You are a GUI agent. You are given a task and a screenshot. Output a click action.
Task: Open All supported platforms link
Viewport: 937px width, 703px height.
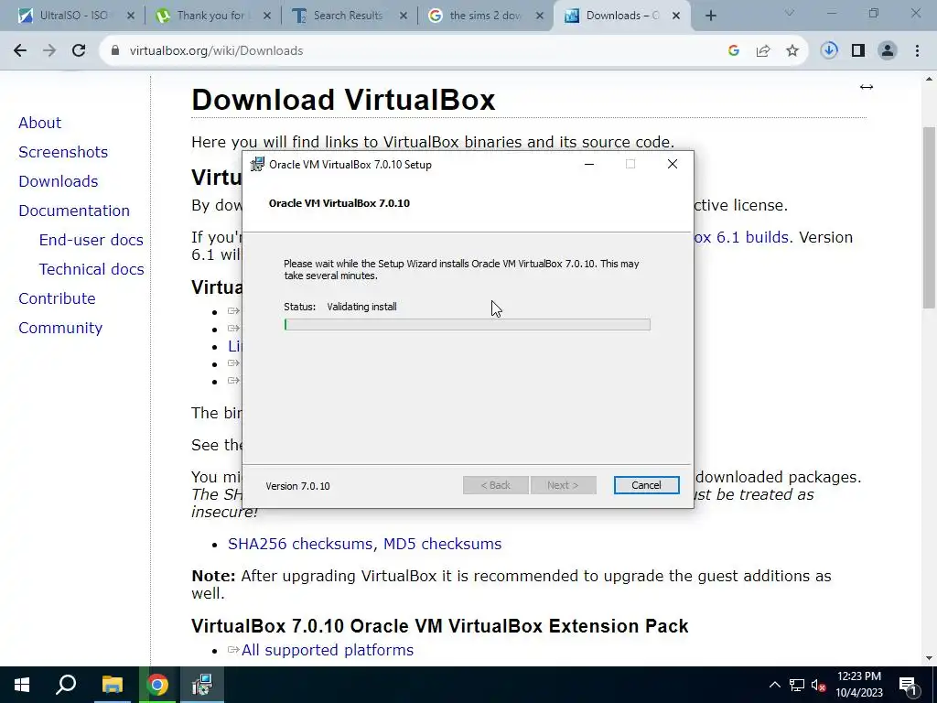[327, 650]
